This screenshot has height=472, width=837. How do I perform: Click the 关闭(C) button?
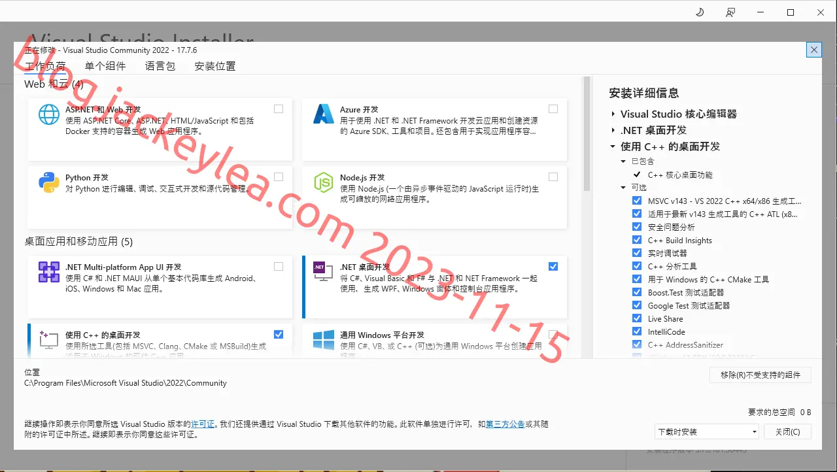[x=787, y=431]
